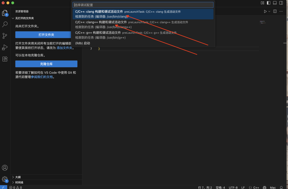Toggle the secondary sidebar visibility
The image size is (288, 189).
coord(281,3)
